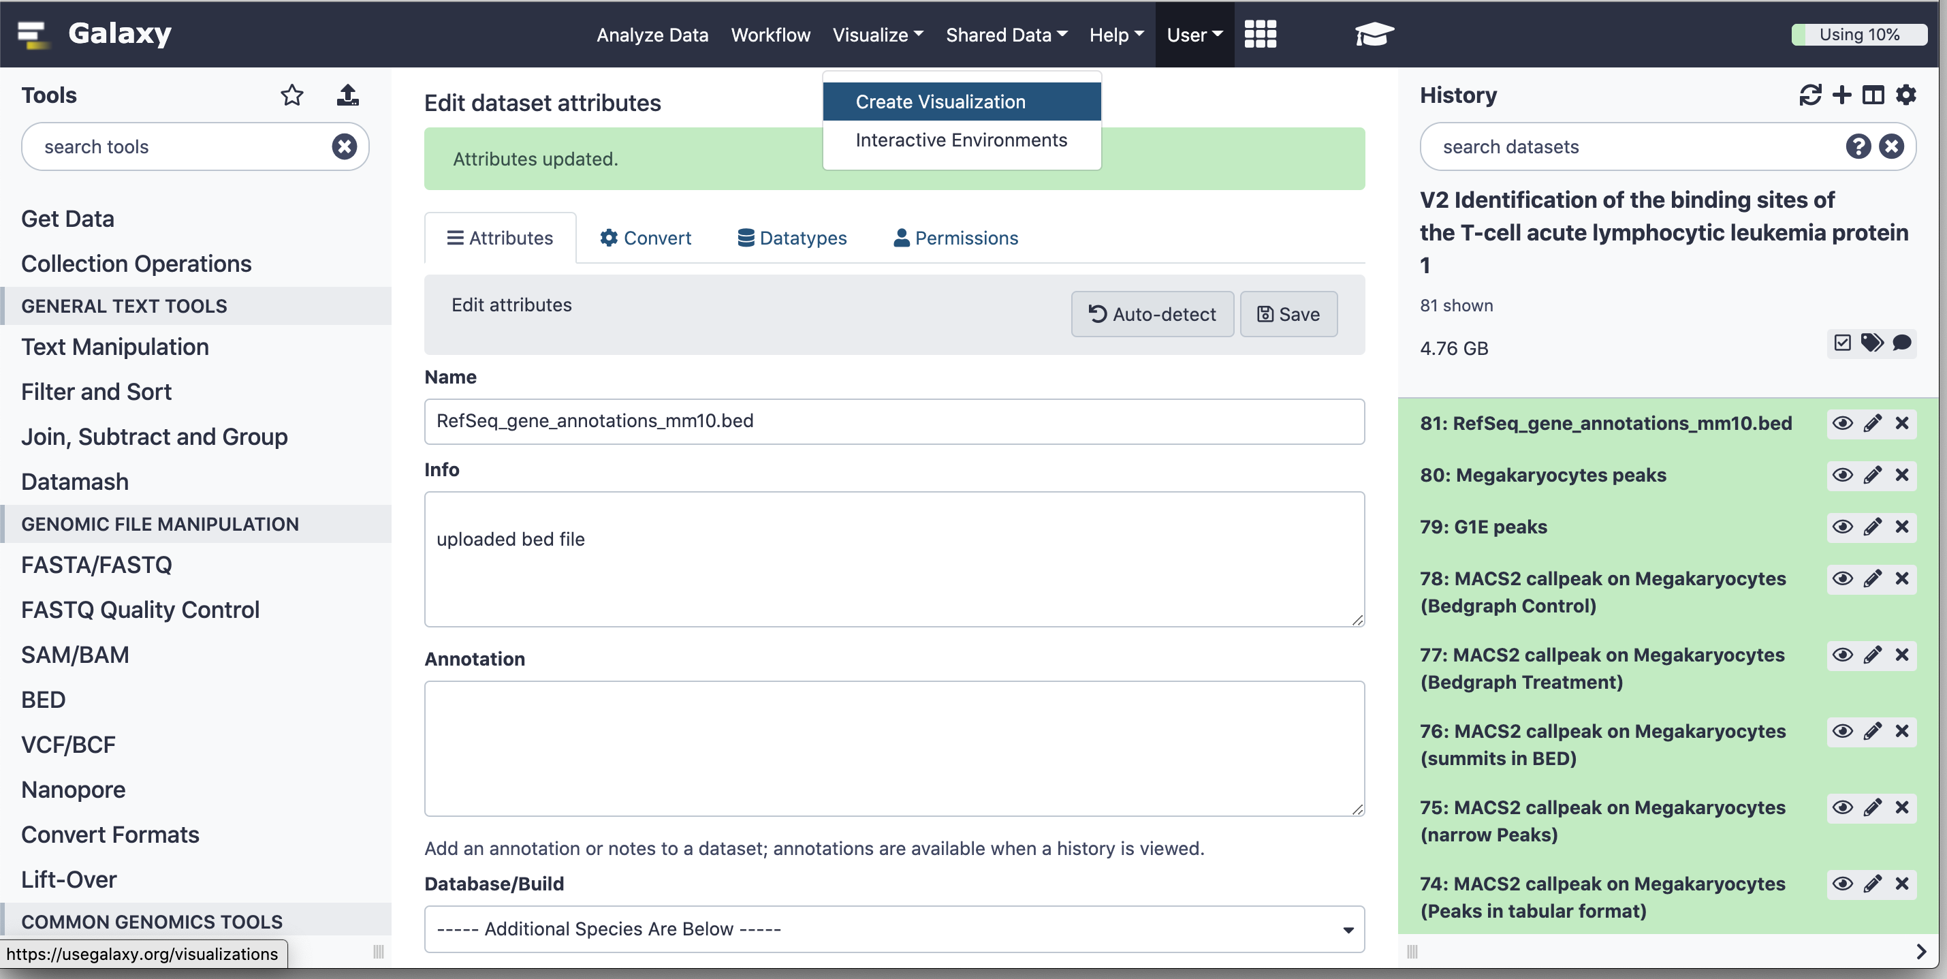Clear the dataset search field
The width and height of the screenshot is (1947, 979).
[x=1891, y=146]
